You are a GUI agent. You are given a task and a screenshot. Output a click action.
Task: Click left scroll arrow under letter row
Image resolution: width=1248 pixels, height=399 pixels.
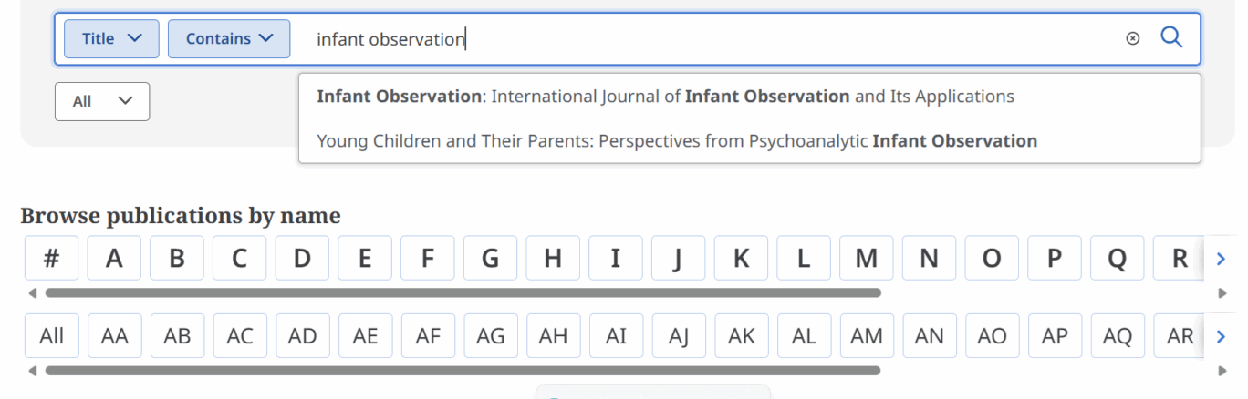tap(32, 293)
